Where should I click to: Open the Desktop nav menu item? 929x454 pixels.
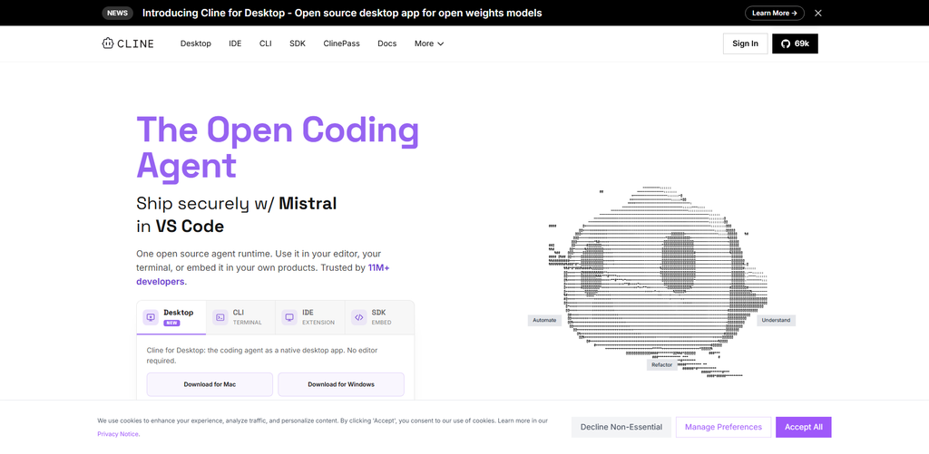(x=196, y=43)
